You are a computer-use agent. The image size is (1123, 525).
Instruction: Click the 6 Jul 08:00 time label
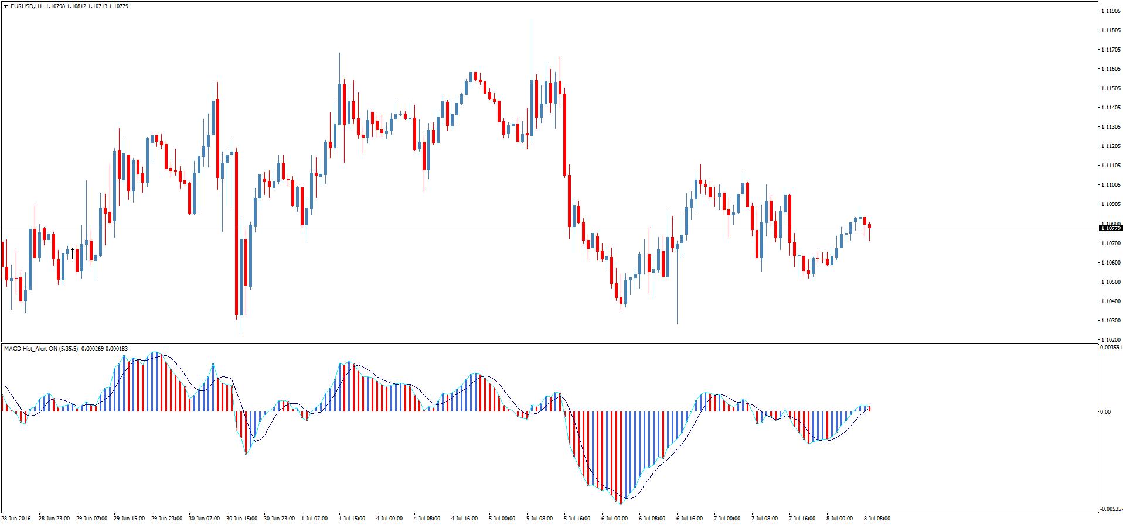[652, 519]
